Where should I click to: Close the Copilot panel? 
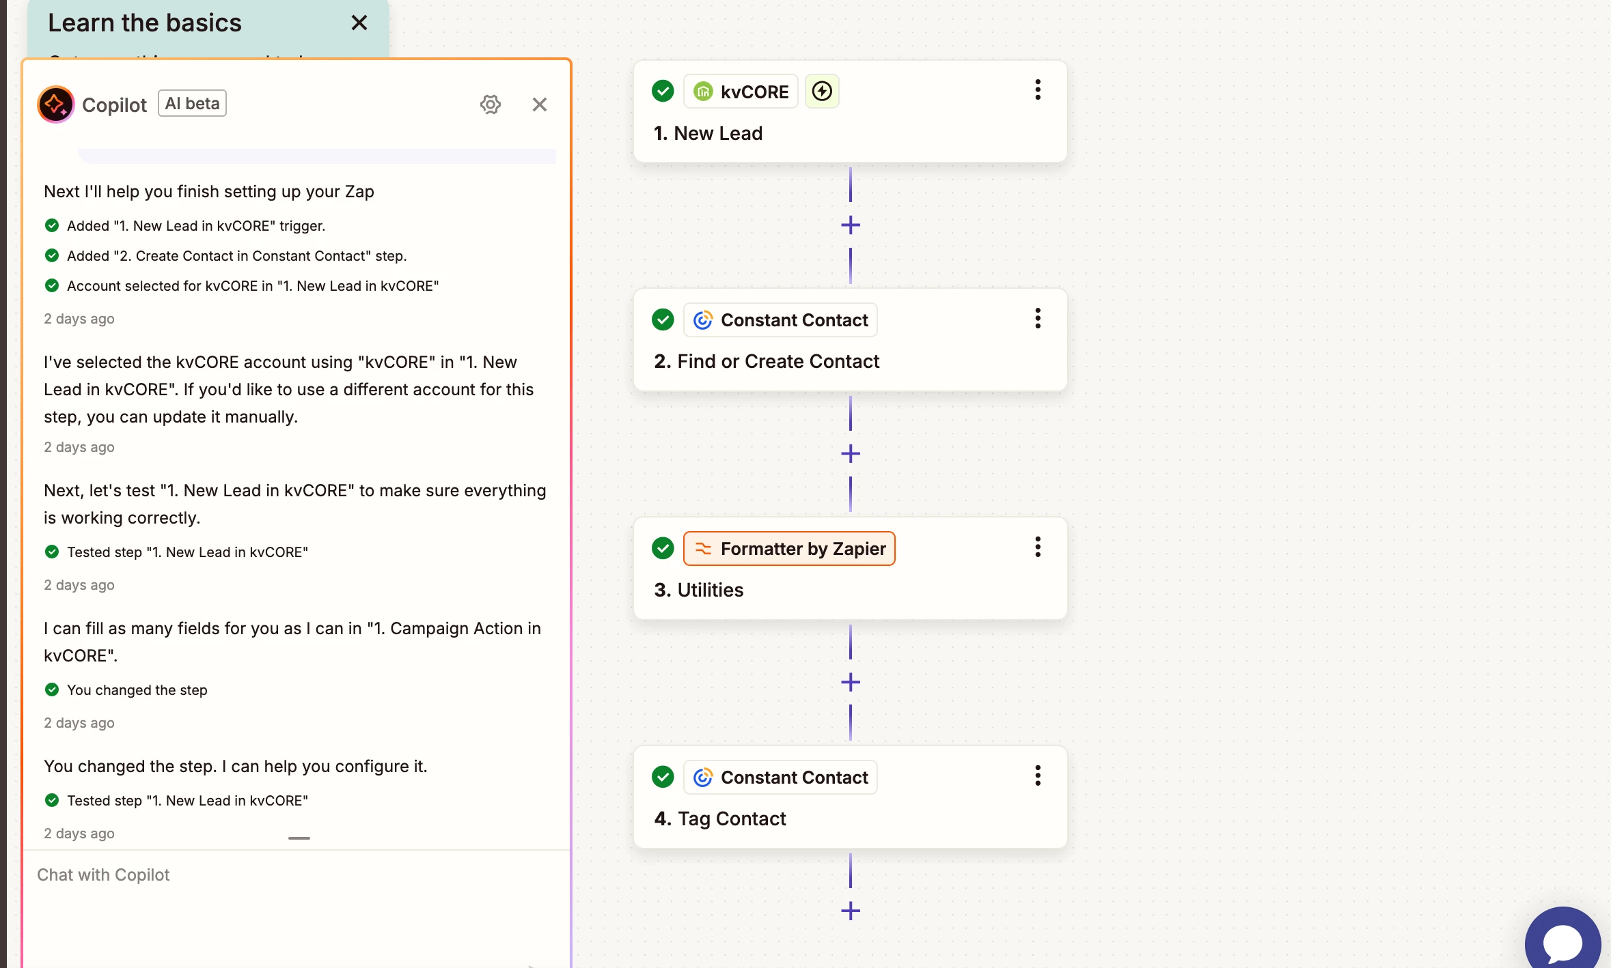point(540,104)
